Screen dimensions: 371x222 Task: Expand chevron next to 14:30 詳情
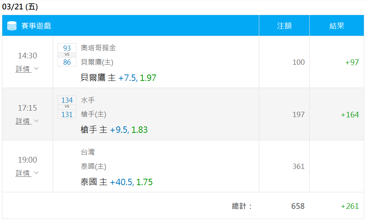tap(36, 68)
